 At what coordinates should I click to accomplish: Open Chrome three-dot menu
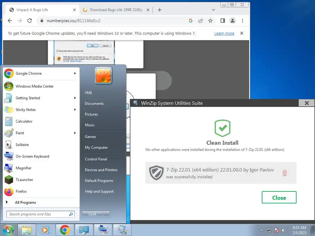coord(242,21)
